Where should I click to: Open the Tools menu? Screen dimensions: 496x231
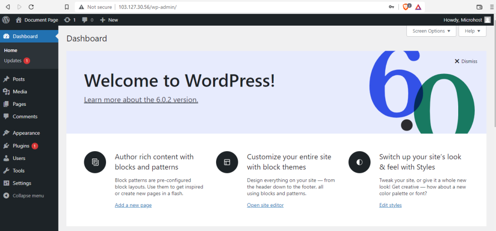click(x=29, y=171)
